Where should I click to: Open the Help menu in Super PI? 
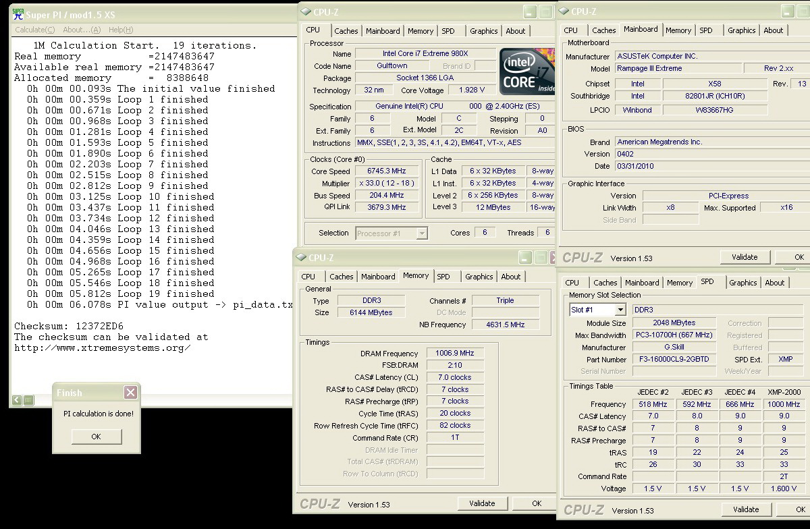coord(121,30)
